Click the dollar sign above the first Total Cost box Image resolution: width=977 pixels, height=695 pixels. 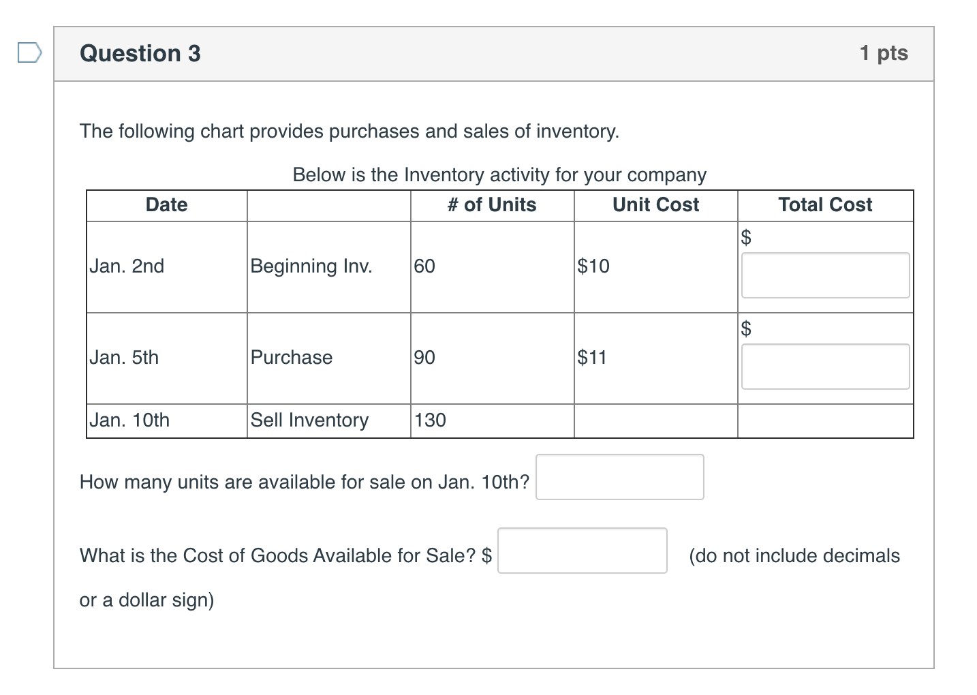pyautogui.click(x=747, y=237)
